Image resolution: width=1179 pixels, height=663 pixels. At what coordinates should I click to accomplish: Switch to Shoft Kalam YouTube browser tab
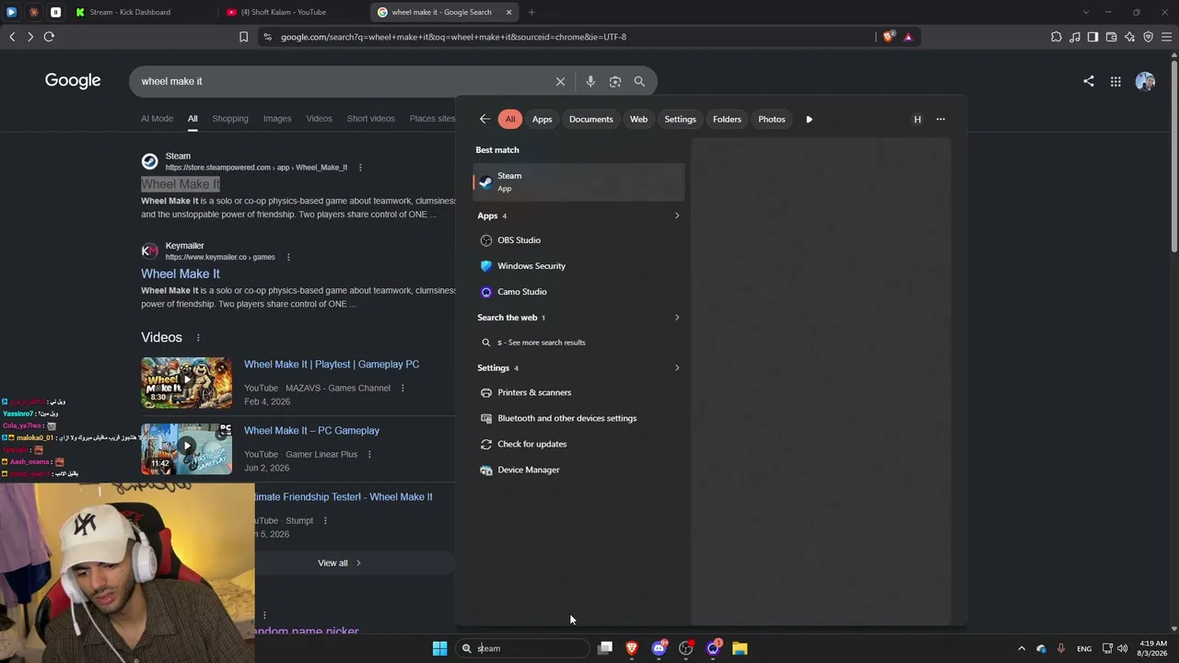pos(291,12)
